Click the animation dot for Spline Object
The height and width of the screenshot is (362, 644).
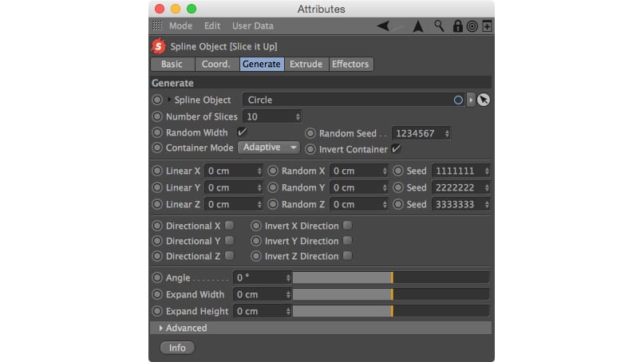coord(157,100)
